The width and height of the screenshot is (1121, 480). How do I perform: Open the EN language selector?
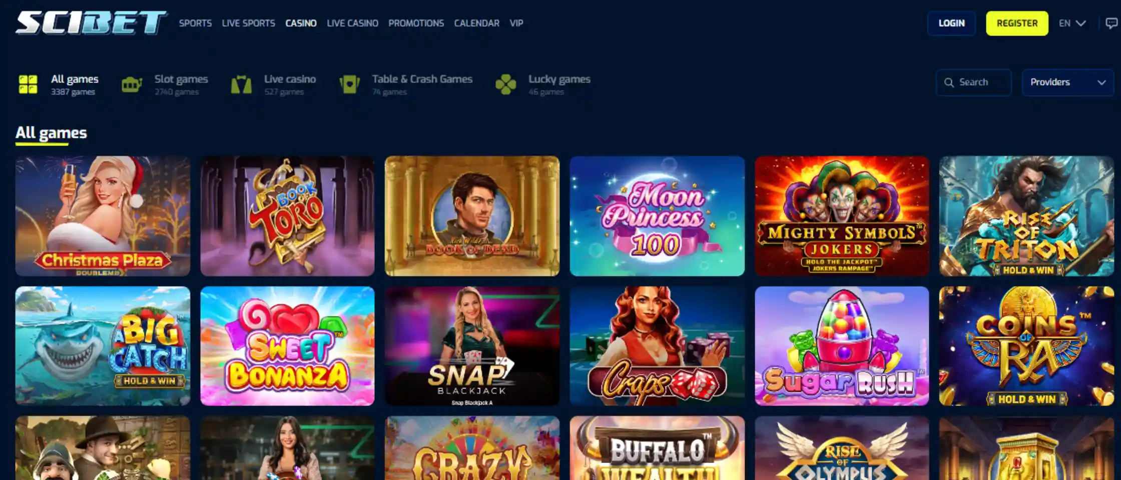(x=1072, y=23)
